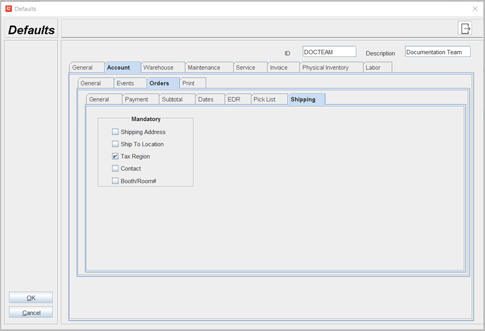Switch to the Invoice tab
The image size is (485, 331).
[x=283, y=67]
